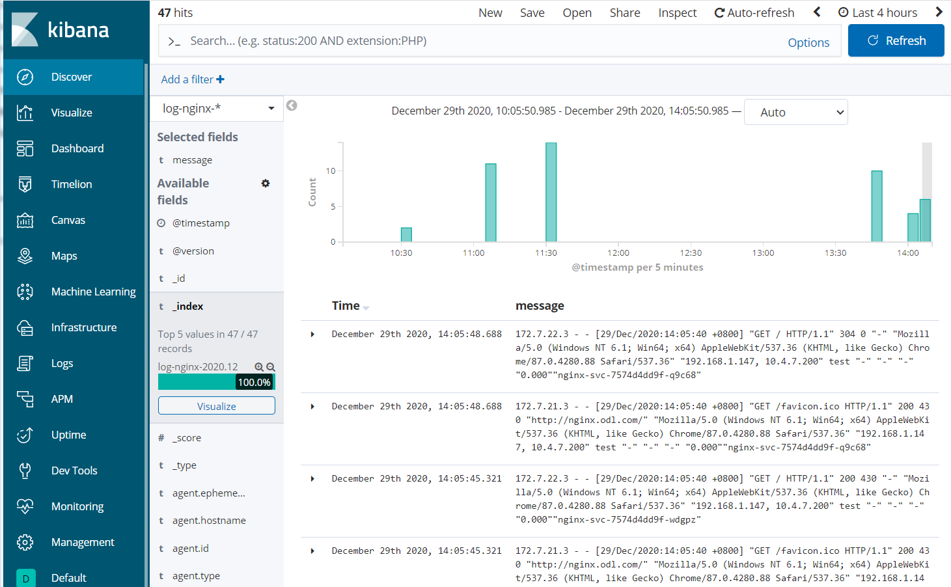
Task: Focus the search query input field
Action: [x=482, y=41]
